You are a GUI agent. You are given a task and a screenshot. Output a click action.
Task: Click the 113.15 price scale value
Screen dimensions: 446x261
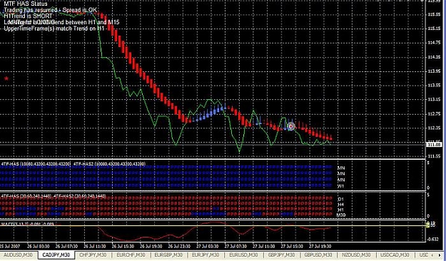pos(434,100)
